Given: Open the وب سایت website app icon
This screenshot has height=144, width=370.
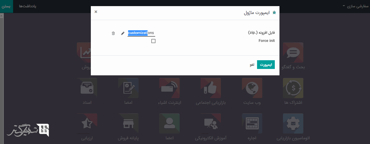Looking at the screenshot, I should [252, 88].
